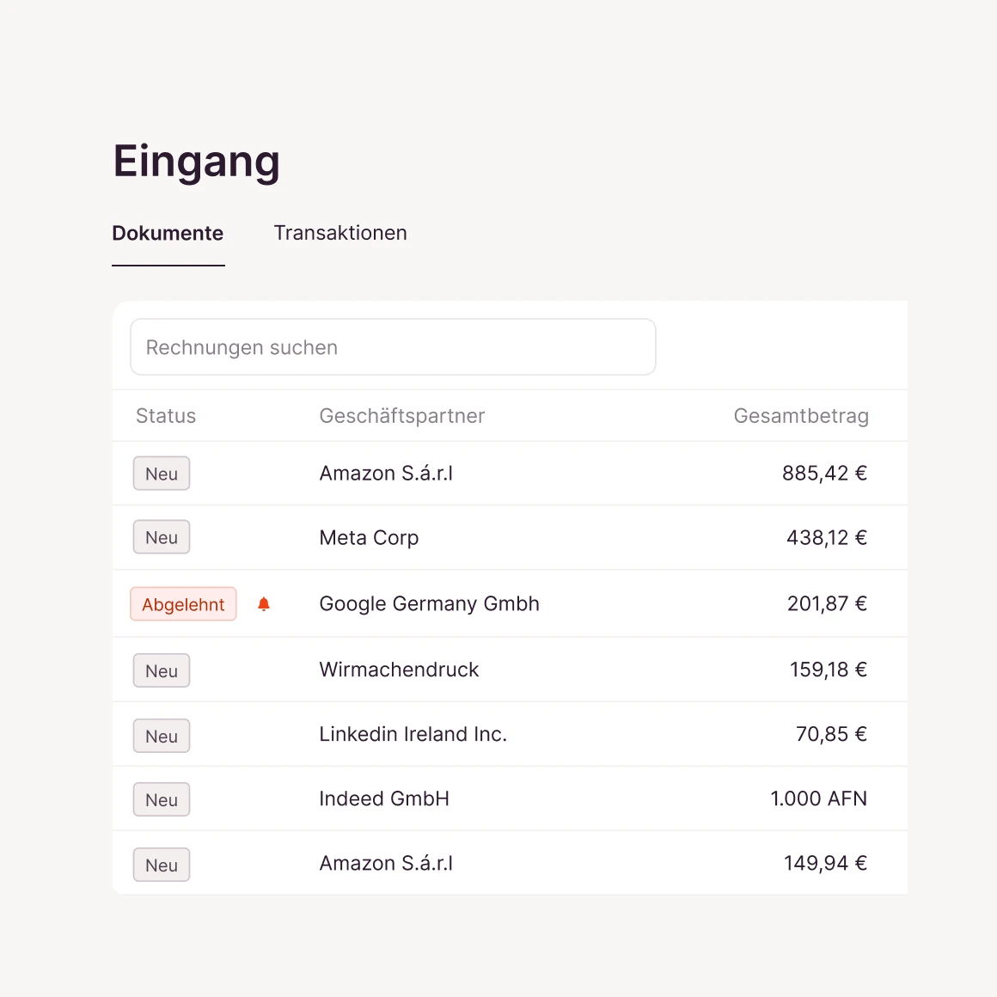
Task: Click the 885,42 € amount
Action: 824,474
